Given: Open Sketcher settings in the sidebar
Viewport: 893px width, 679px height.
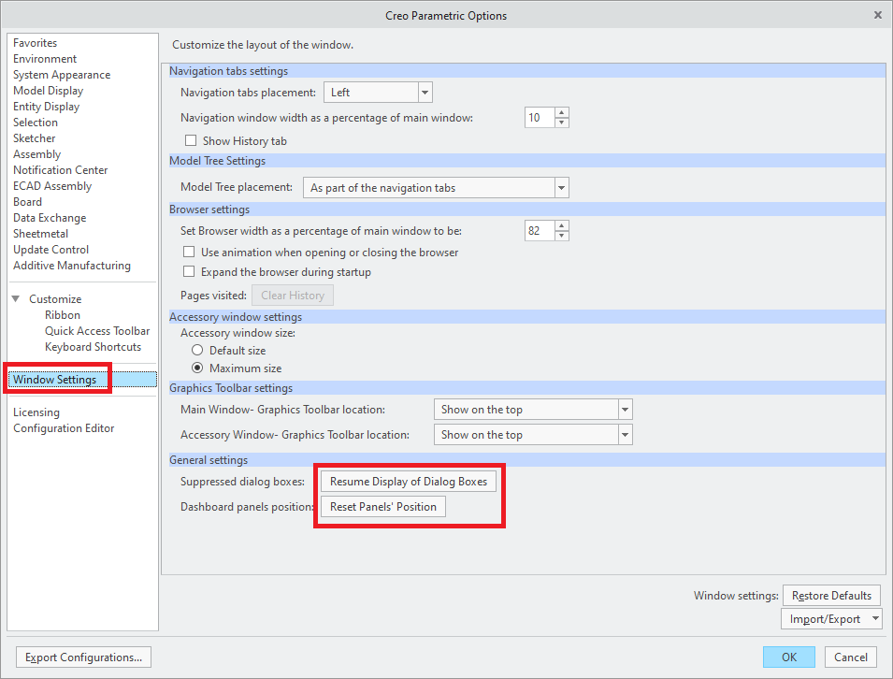Looking at the screenshot, I should click(x=34, y=137).
